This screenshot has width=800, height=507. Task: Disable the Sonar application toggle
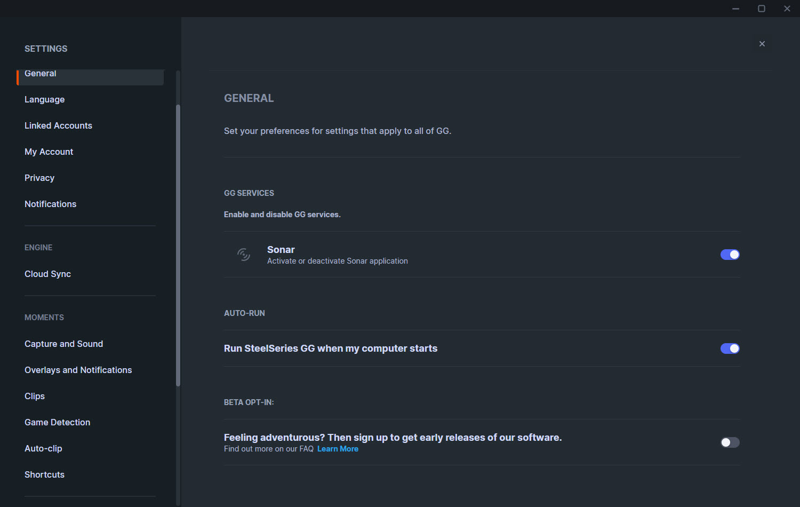pyautogui.click(x=730, y=255)
